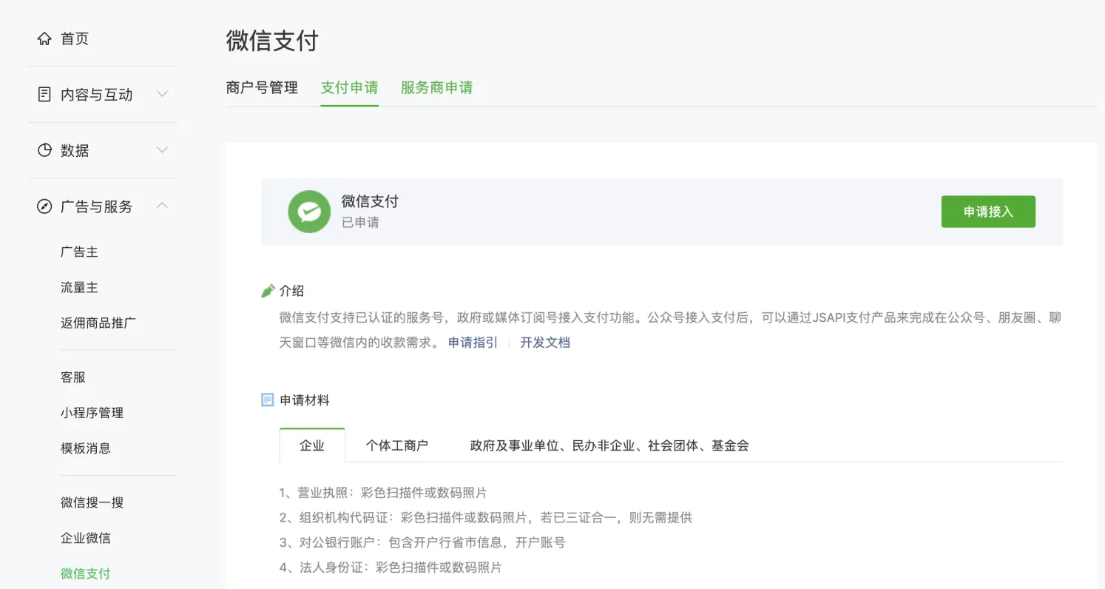This screenshot has width=1105, height=589.
Task: Click the green pen icon beside 介绍
Action: [x=268, y=291]
